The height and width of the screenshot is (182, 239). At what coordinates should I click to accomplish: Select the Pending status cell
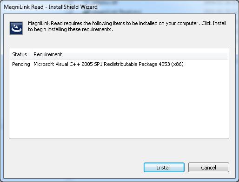21,64
